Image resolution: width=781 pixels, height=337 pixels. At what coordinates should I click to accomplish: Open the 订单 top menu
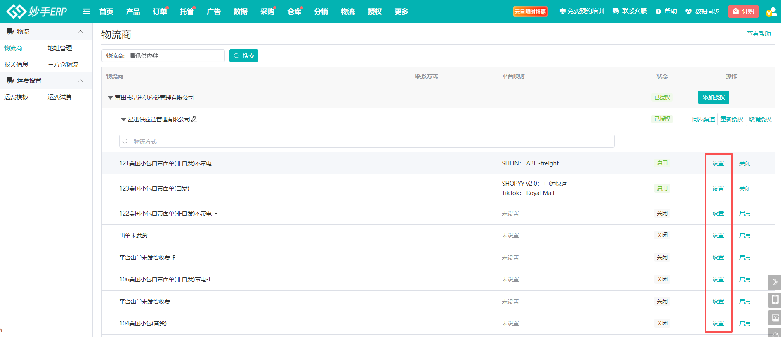160,12
